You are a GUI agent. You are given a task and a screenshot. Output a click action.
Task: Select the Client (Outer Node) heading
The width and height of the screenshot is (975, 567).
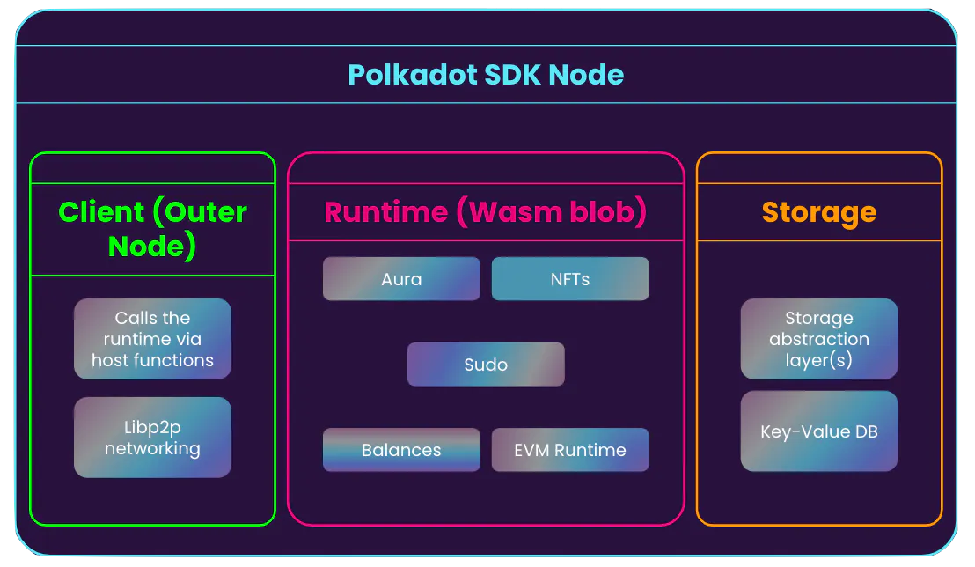point(152,229)
